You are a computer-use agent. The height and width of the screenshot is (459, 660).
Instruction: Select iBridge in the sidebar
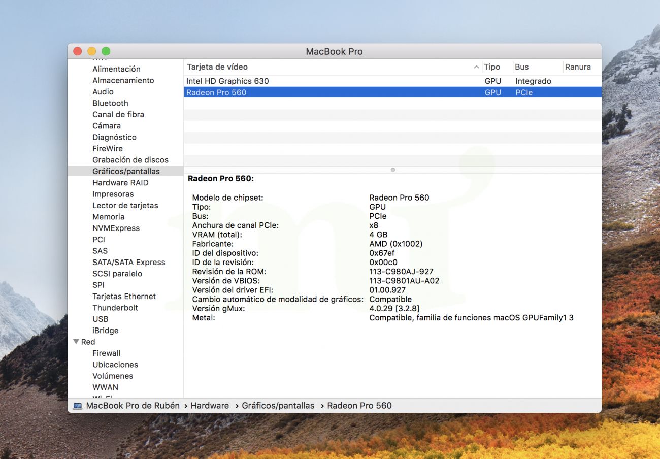[x=105, y=331]
